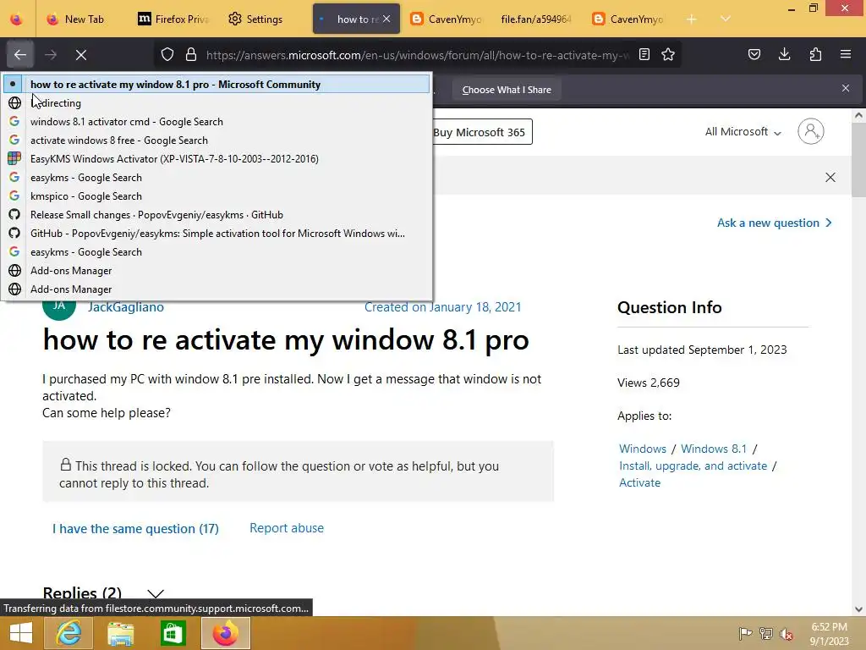Toggle reader view icon in address bar
This screenshot has height=650, width=866.
click(644, 54)
